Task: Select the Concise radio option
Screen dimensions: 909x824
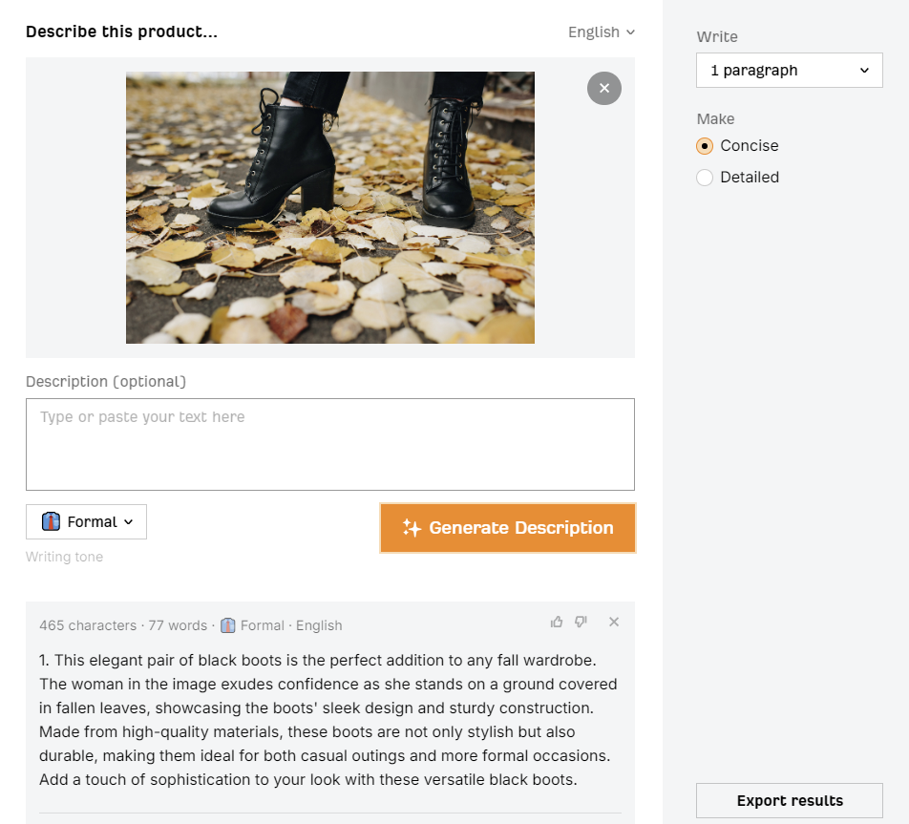Action: (x=705, y=146)
